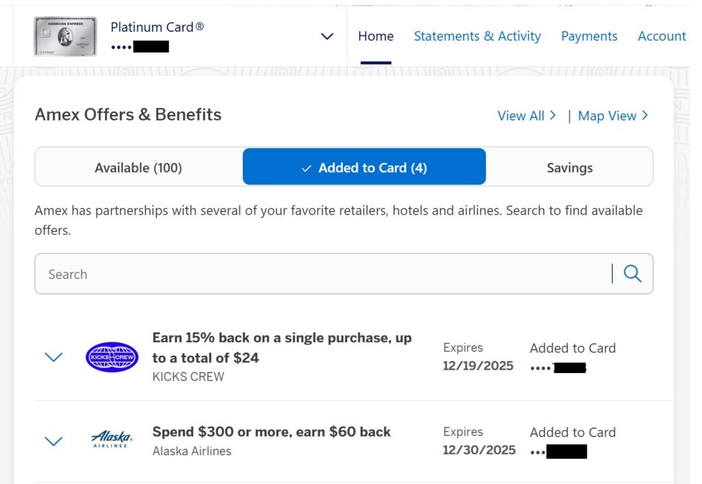The height and width of the screenshot is (484, 702).
Task: Open the card account selector dropdown
Action: 327,36
